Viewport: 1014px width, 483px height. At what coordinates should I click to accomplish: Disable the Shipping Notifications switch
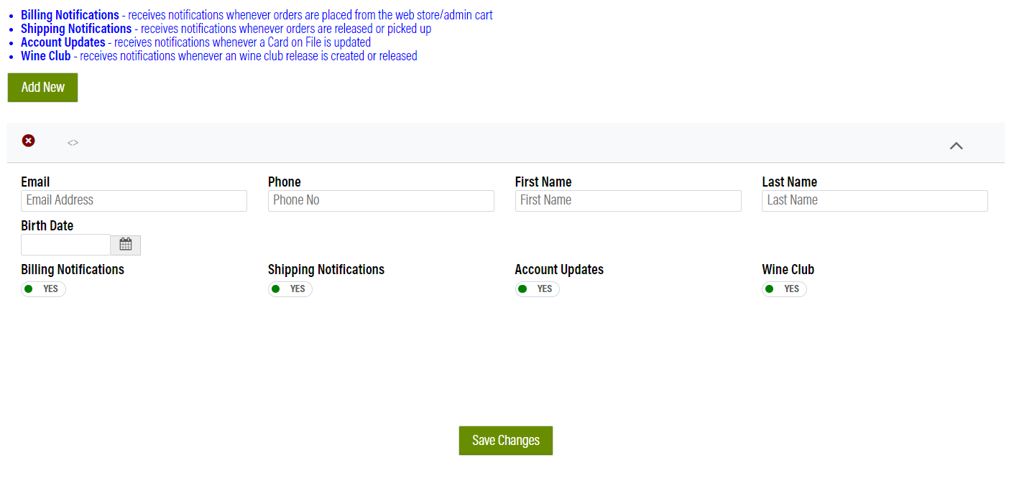coord(290,289)
